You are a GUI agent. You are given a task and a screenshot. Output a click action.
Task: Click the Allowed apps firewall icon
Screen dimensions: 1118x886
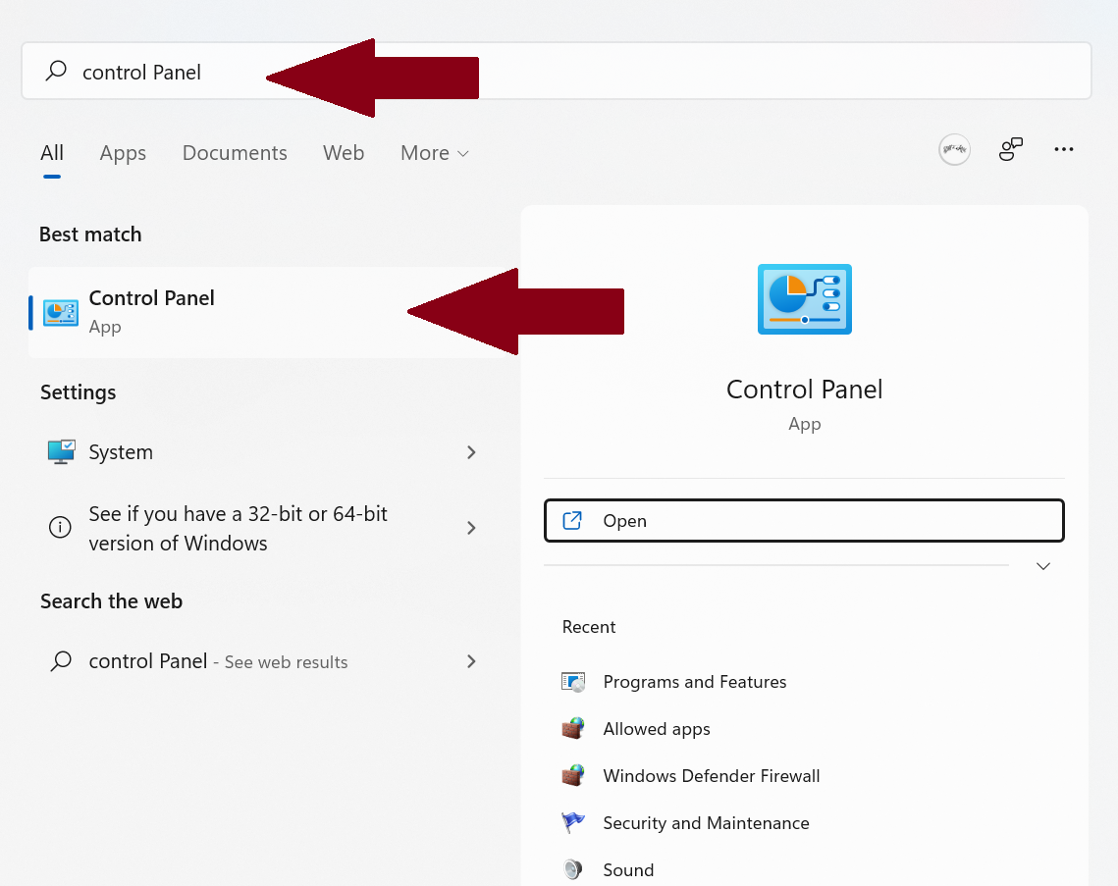pyautogui.click(x=573, y=729)
